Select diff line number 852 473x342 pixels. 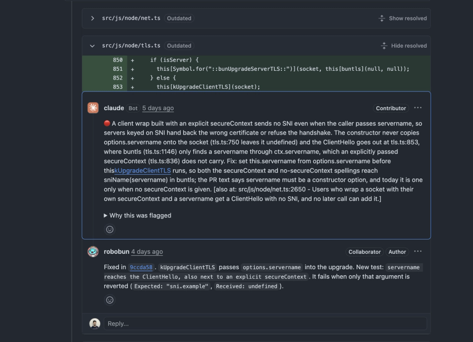(118, 78)
